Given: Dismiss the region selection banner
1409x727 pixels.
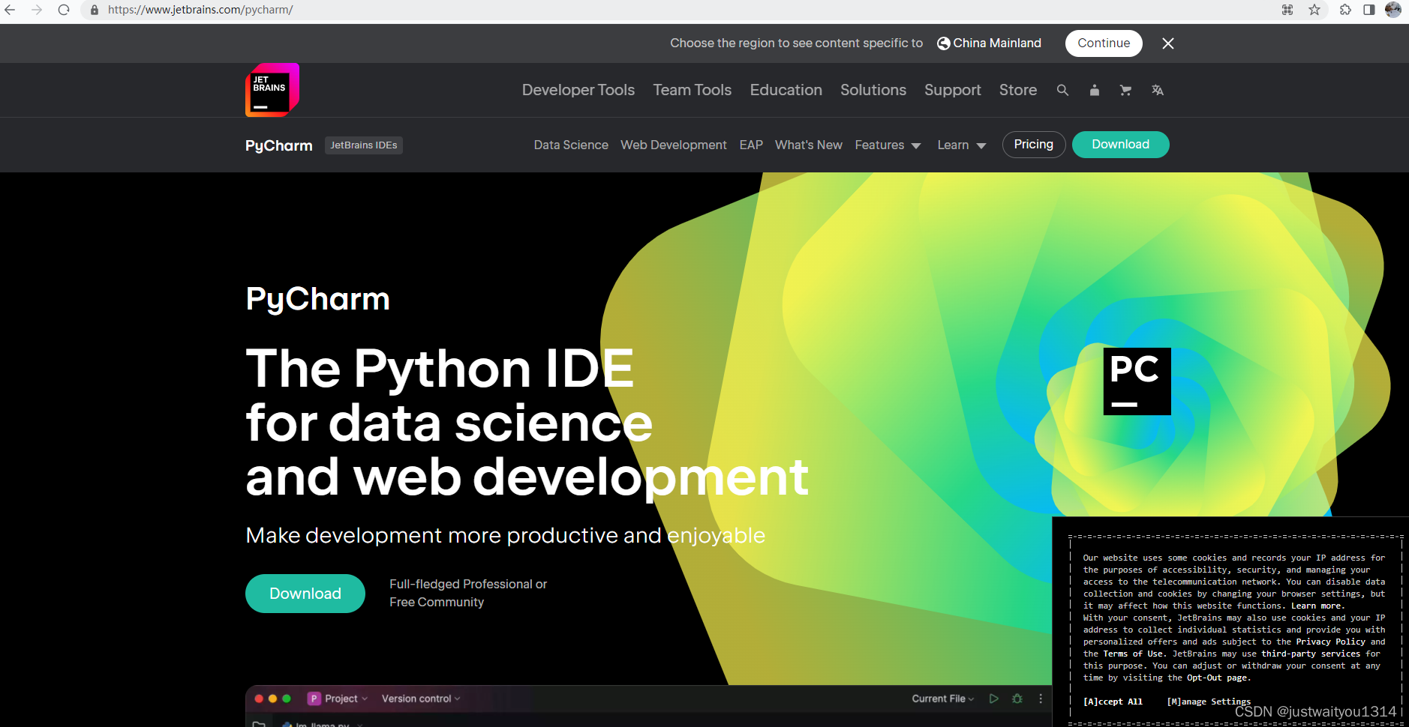Looking at the screenshot, I should (1168, 43).
